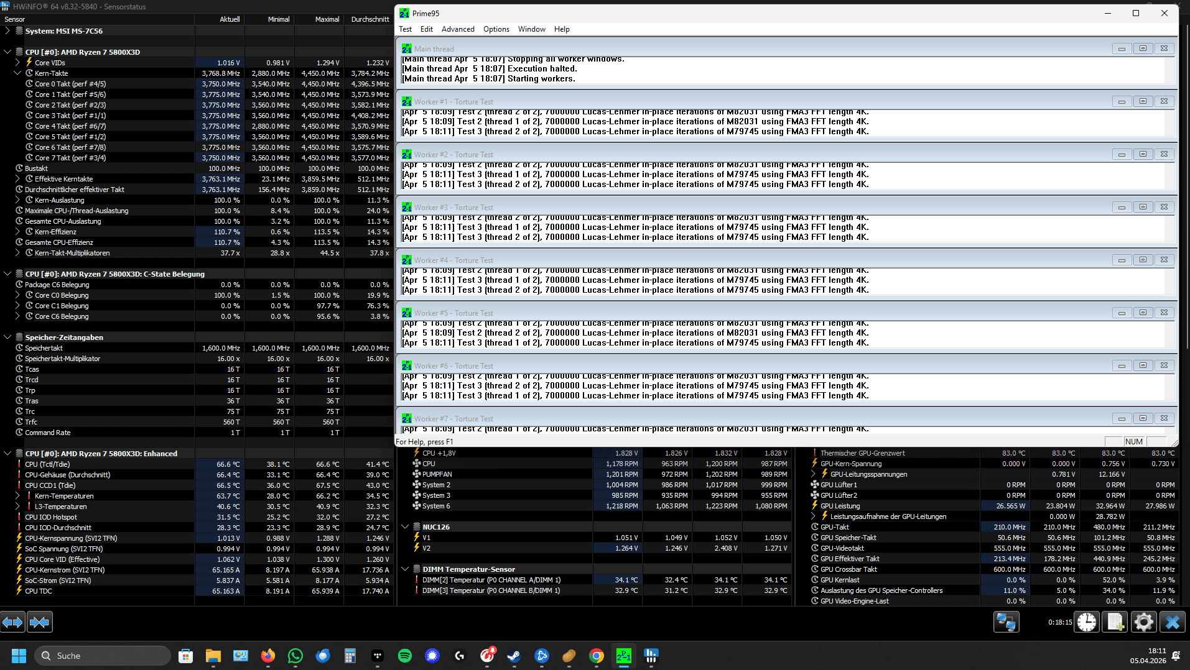Click thermometer icon beside CPU (Tctl/Tdie)
The width and height of the screenshot is (1190, 670).
click(x=19, y=464)
